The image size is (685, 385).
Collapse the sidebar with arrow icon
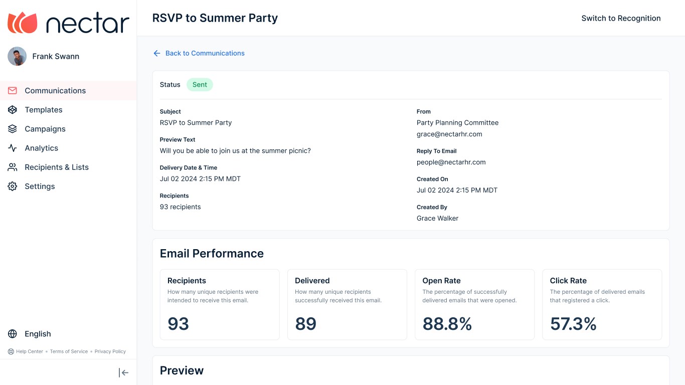pos(123,372)
